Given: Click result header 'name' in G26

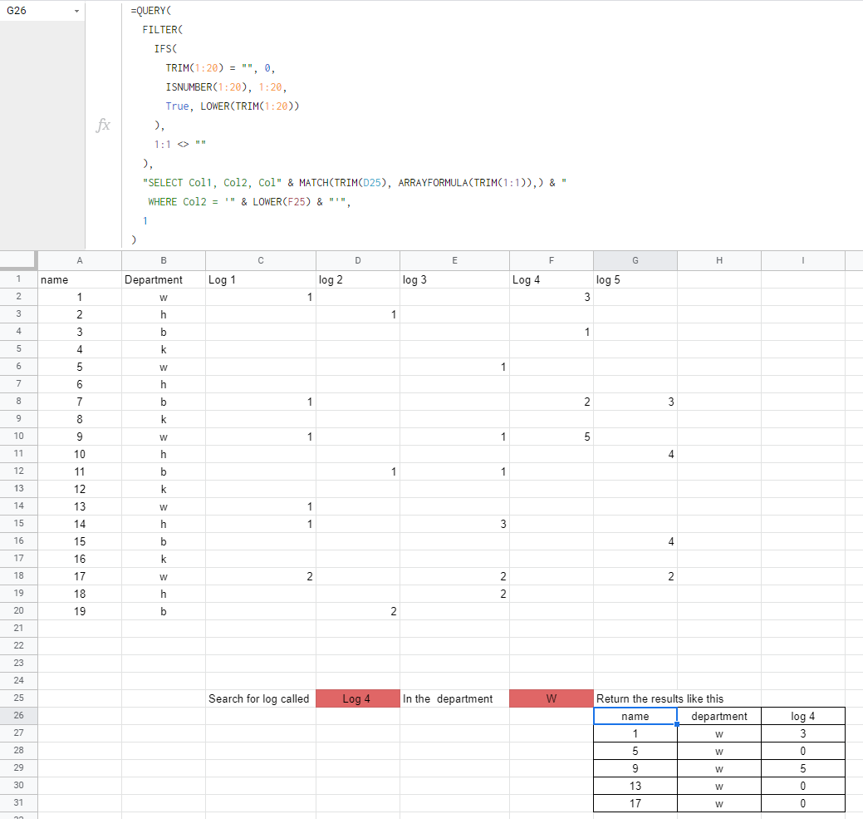Looking at the screenshot, I should click(635, 716).
